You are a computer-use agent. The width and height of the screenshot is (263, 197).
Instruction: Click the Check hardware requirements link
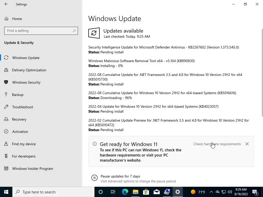217,144
